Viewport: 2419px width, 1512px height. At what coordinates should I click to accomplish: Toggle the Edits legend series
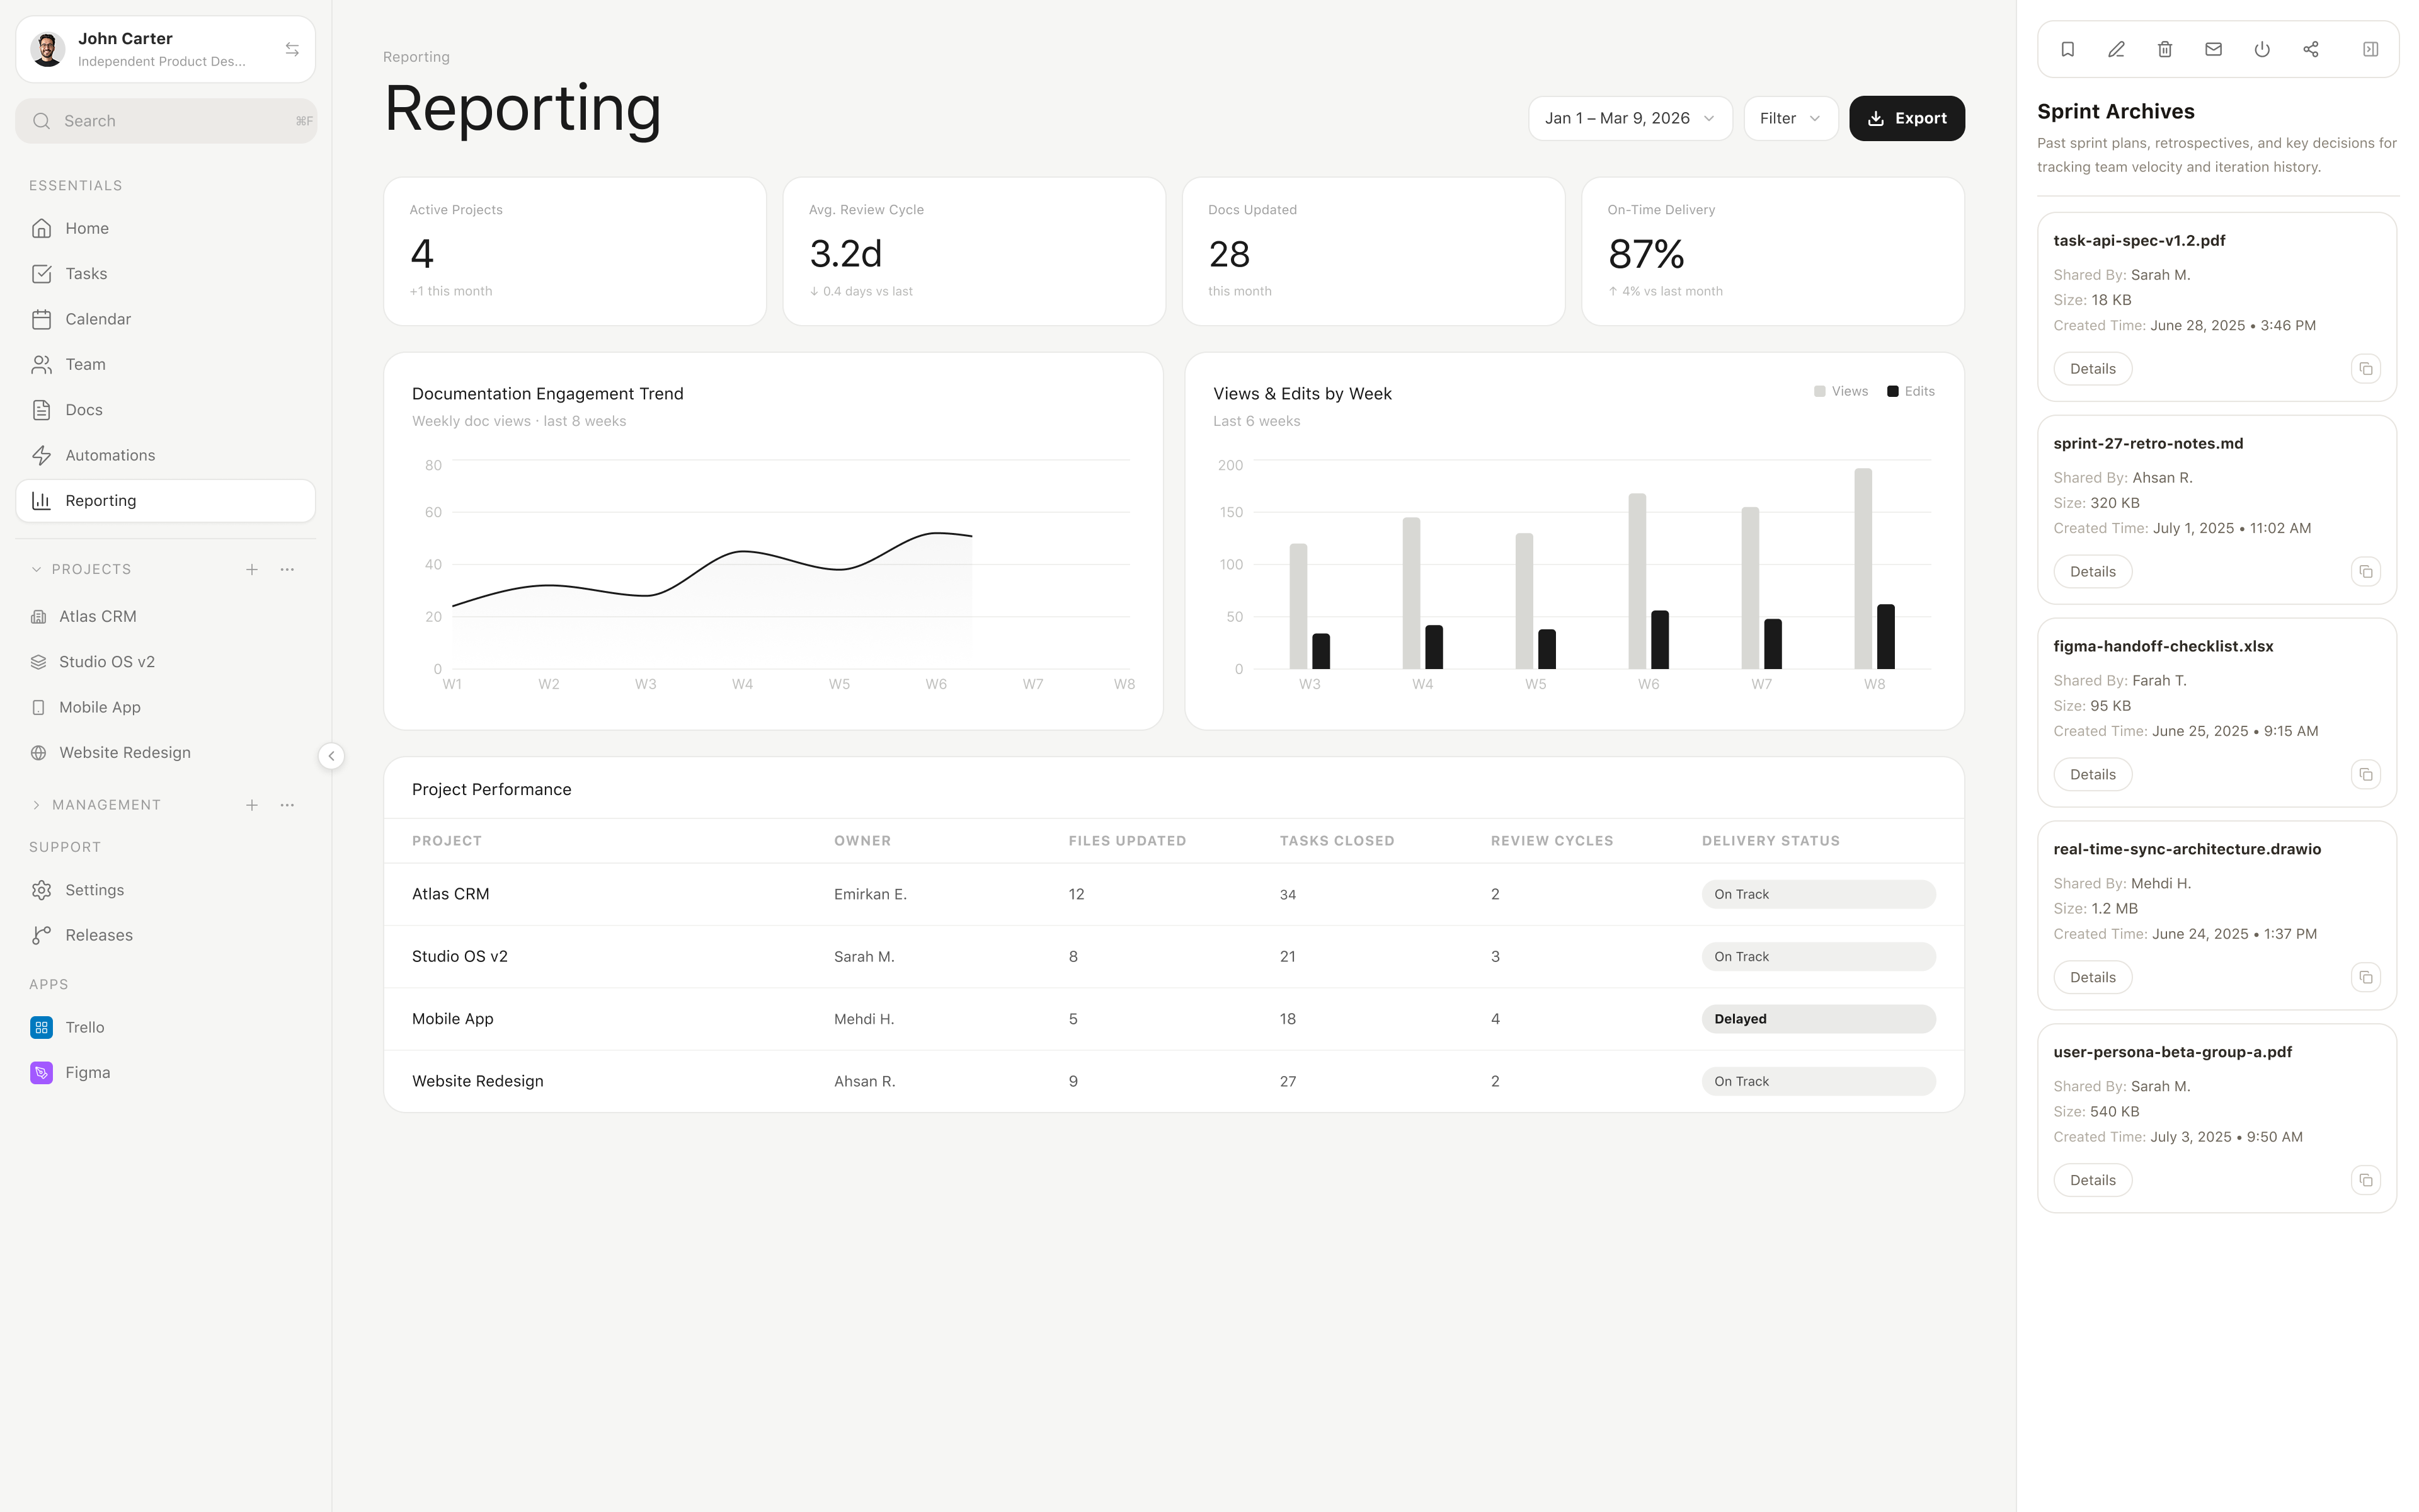pos(1910,391)
